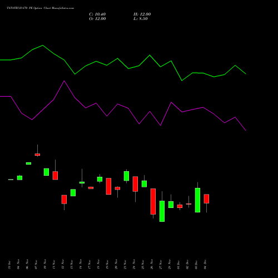
Task: Click the tall green candlestick for 03 Dec
Action: pos(197,200)
